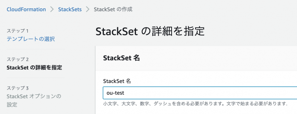Click the divider line above 'ステップ 3'
This screenshot has height=114, width=297.
point(36,78)
